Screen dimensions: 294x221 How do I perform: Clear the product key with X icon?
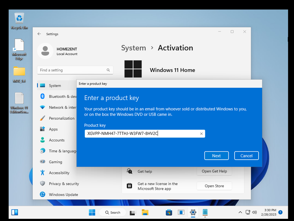(201, 134)
